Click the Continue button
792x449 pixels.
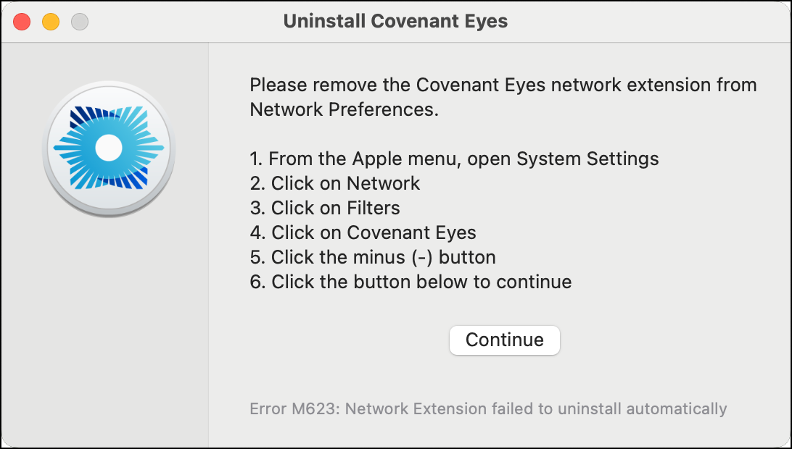pos(505,340)
